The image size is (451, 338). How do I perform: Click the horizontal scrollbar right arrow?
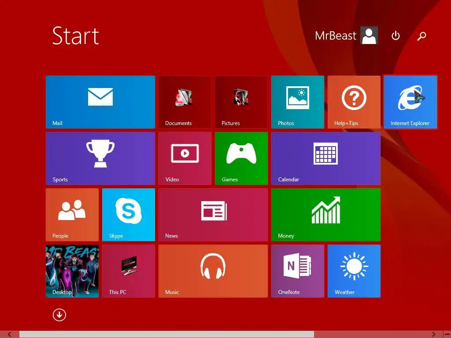point(433,334)
